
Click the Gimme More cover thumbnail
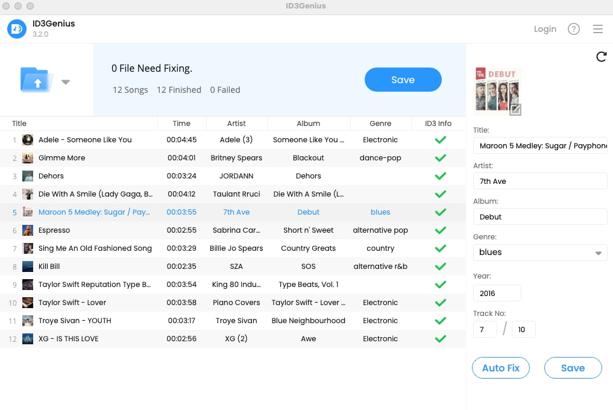pos(28,157)
